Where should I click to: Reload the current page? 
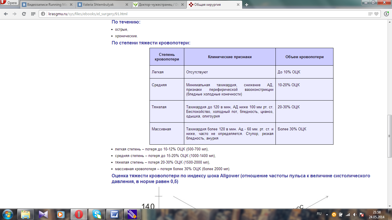tap(24, 14)
